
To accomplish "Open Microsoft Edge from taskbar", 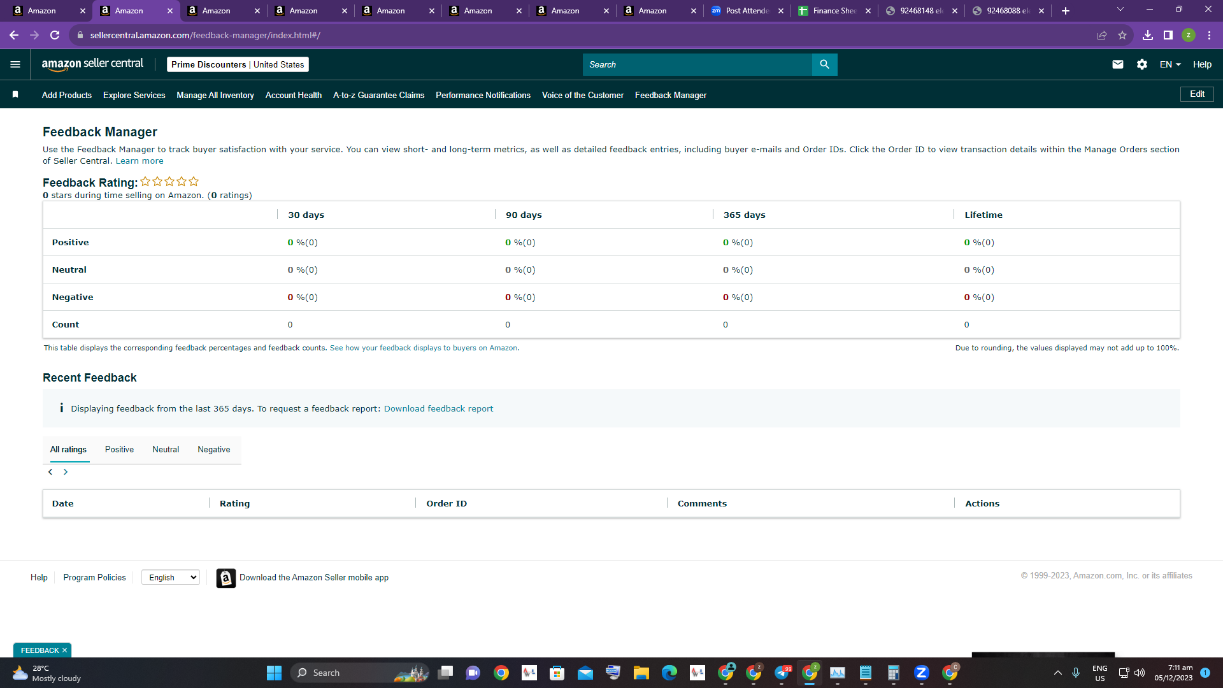I will point(669,673).
